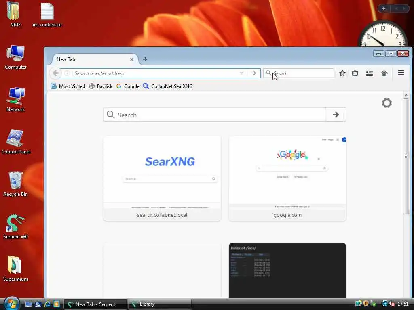Viewport: 414px width, 310px height.
Task: Click the 43m downloads indicator icon
Action: tap(370, 73)
